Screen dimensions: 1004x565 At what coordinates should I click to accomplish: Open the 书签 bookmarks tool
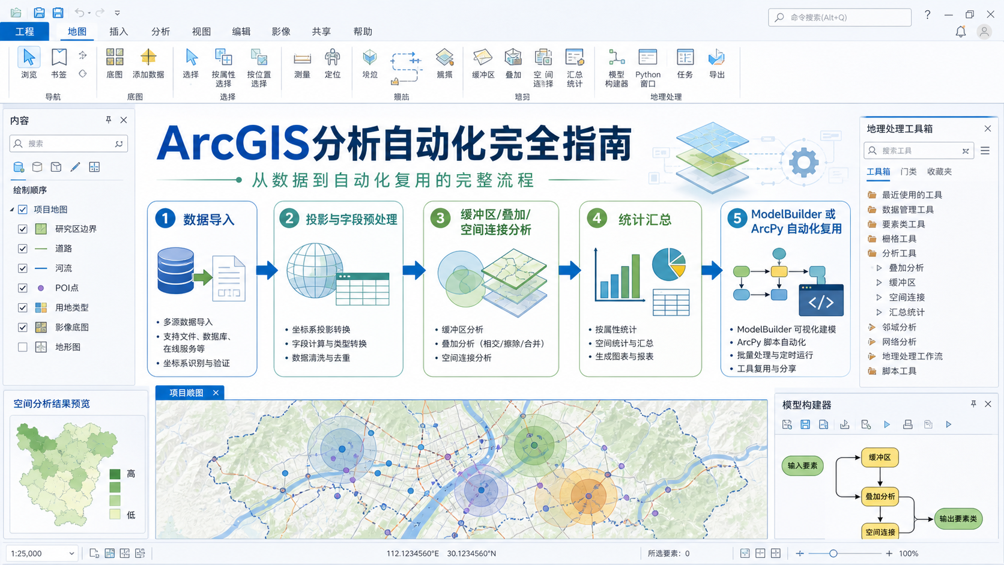point(59,62)
